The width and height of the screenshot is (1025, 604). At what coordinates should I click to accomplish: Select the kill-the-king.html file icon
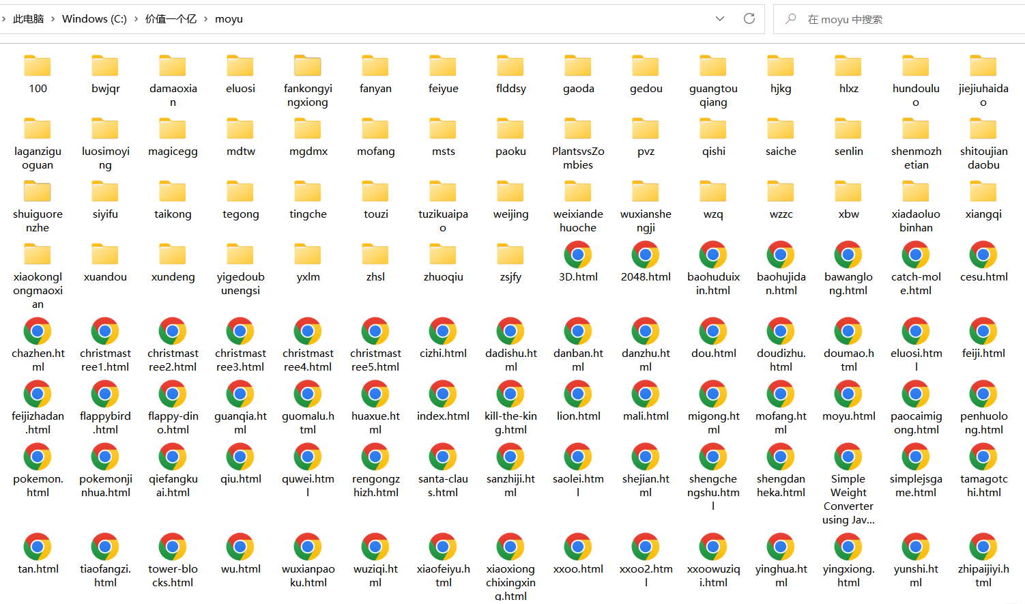(510, 394)
